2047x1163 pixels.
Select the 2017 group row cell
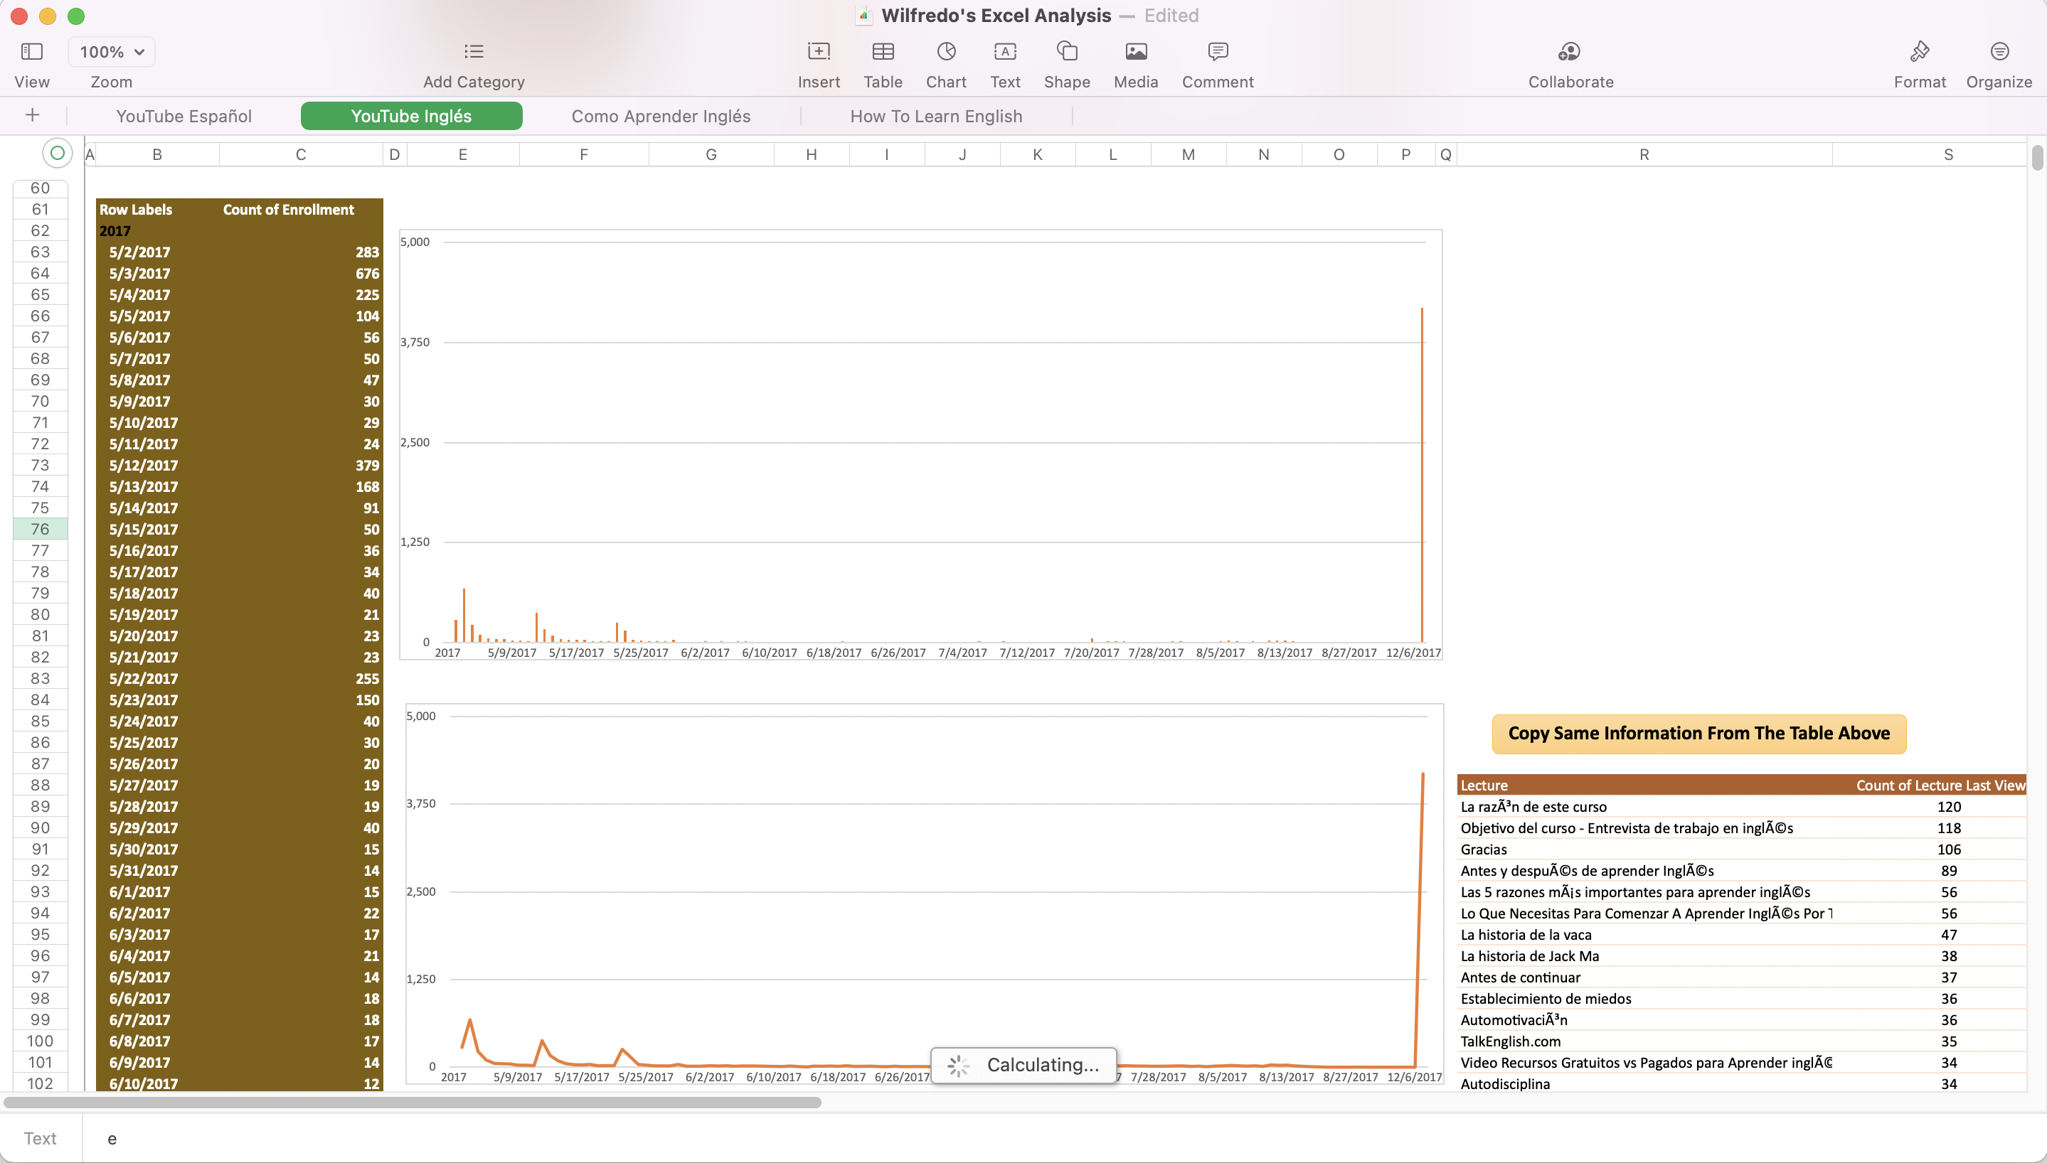click(x=157, y=231)
